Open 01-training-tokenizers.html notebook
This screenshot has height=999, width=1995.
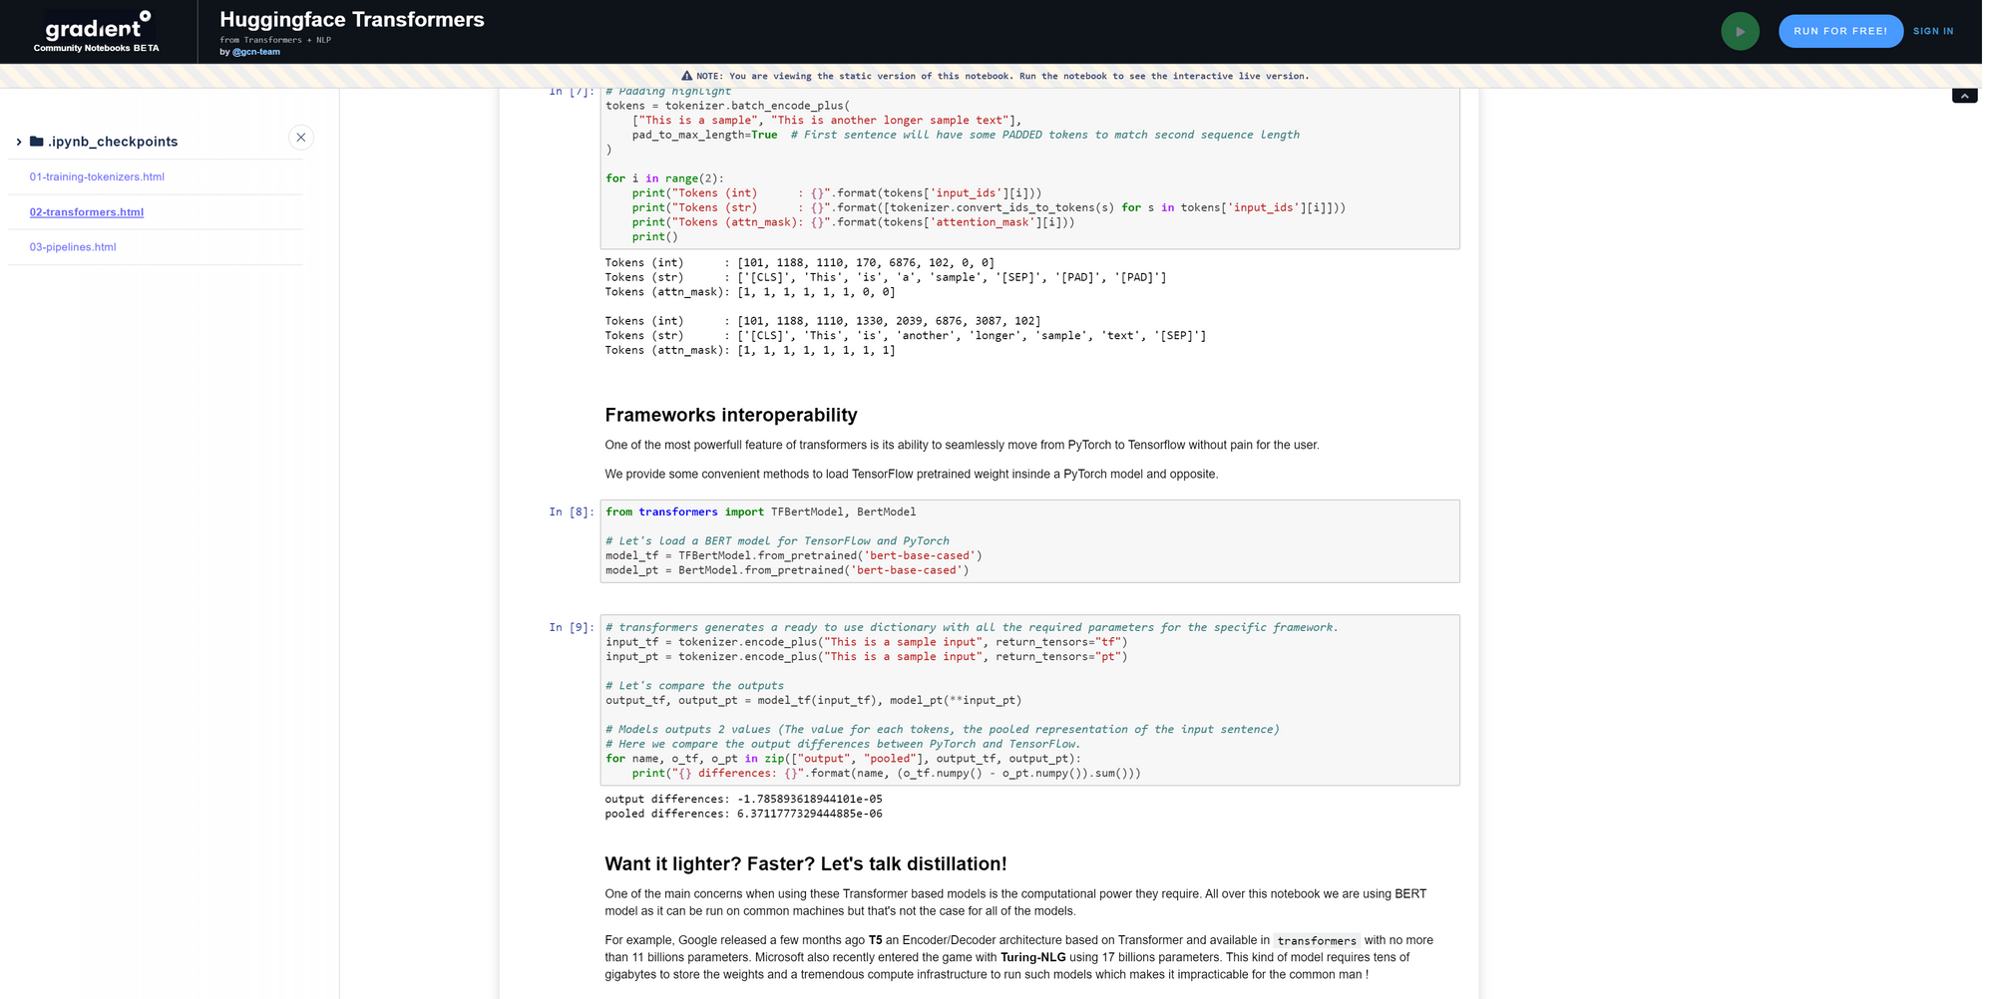click(x=97, y=177)
